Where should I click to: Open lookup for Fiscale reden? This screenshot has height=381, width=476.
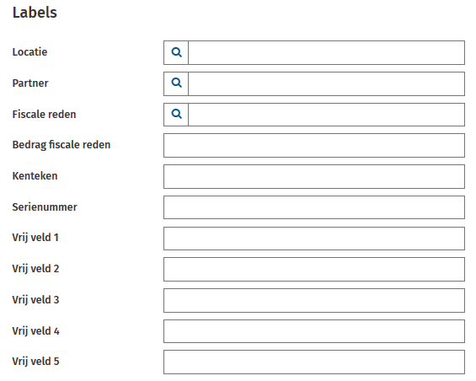tap(176, 115)
